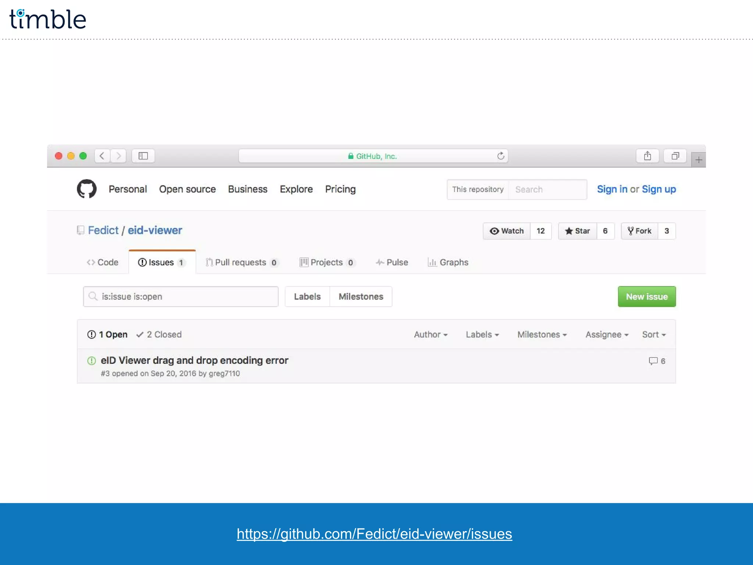Open the Assignee filter dropdown
Screen dimensions: 753x565
point(607,334)
